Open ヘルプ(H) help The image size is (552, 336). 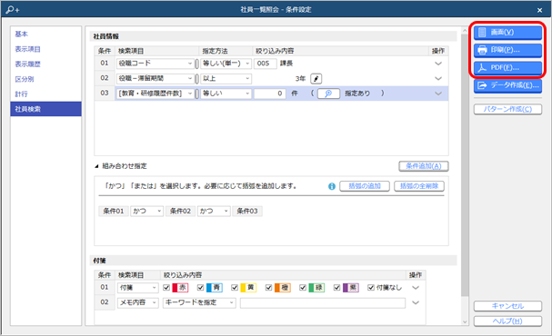point(507,321)
